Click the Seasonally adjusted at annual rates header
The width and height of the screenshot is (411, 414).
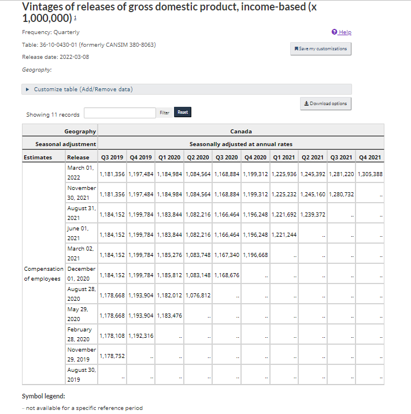[x=240, y=144]
